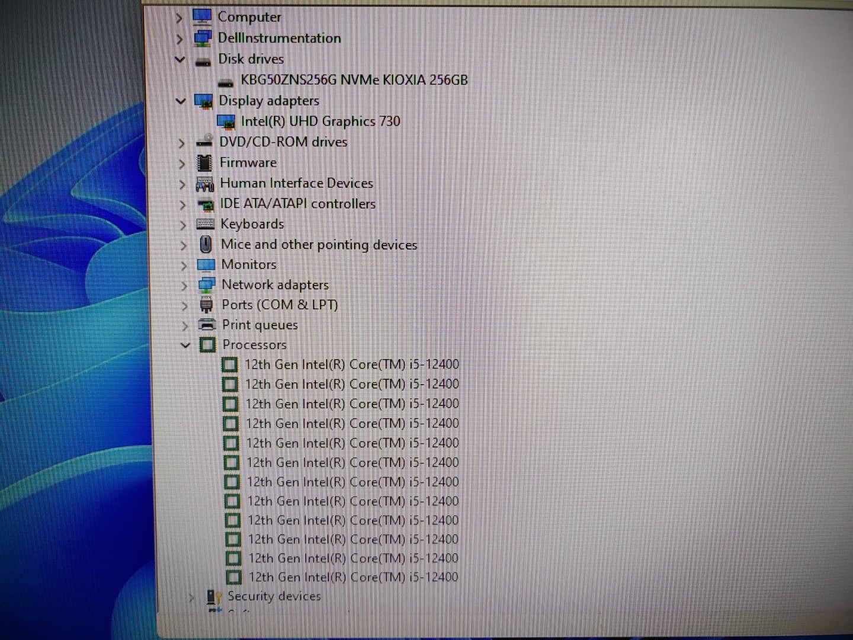853x640 pixels.
Task: Select Network adapters label
Action: (x=275, y=285)
